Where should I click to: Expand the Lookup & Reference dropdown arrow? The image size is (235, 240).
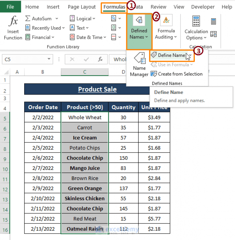click(120, 19)
